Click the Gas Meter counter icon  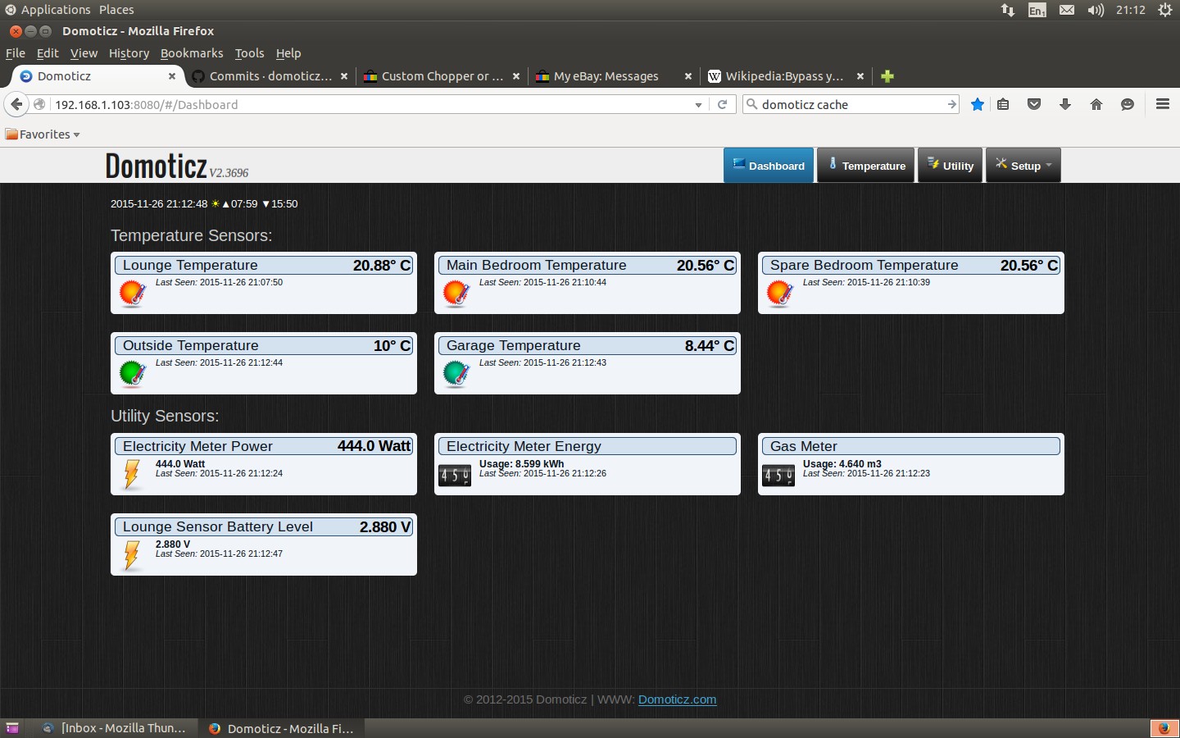[x=778, y=475]
